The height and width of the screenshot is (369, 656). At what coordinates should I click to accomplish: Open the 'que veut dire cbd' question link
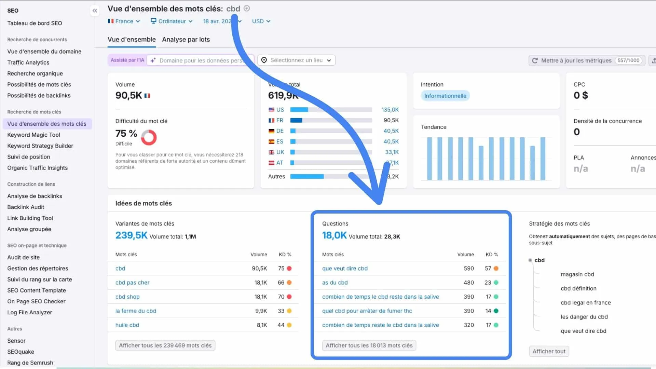pos(345,269)
